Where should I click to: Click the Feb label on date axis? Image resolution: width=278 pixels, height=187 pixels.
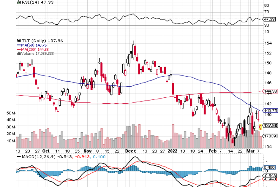(x=212, y=151)
